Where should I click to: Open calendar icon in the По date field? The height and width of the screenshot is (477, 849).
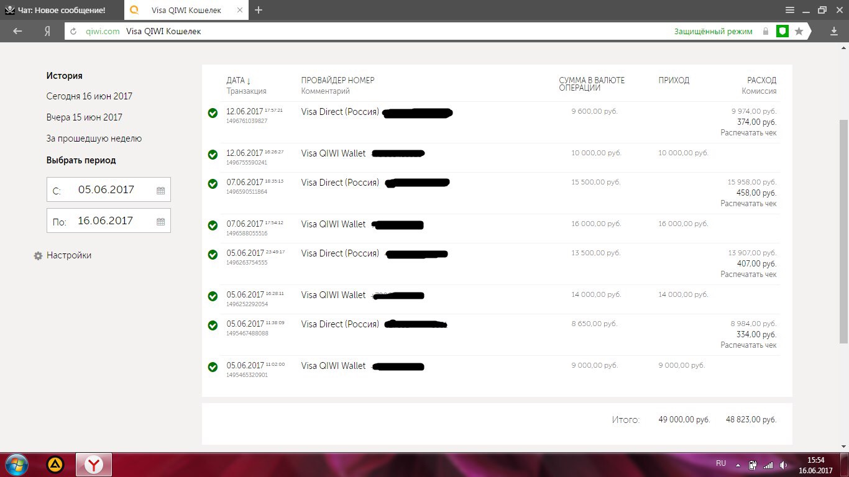pos(160,221)
